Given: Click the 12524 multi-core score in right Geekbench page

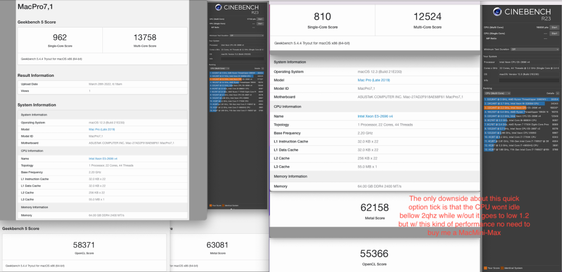Looking at the screenshot, I should point(427,16).
